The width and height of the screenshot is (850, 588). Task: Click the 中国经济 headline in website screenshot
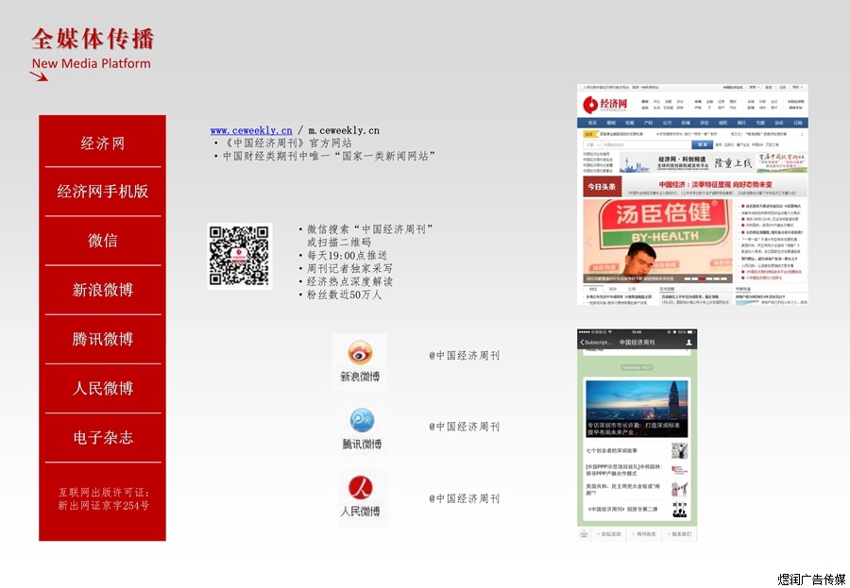click(x=716, y=184)
